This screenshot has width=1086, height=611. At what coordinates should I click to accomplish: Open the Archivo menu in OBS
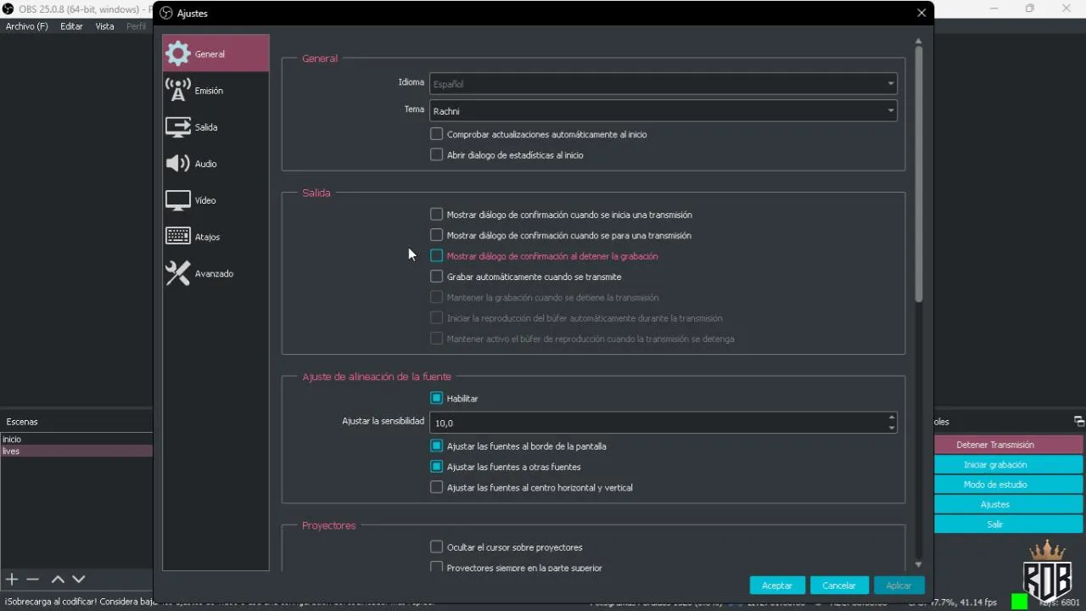point(27,26)
